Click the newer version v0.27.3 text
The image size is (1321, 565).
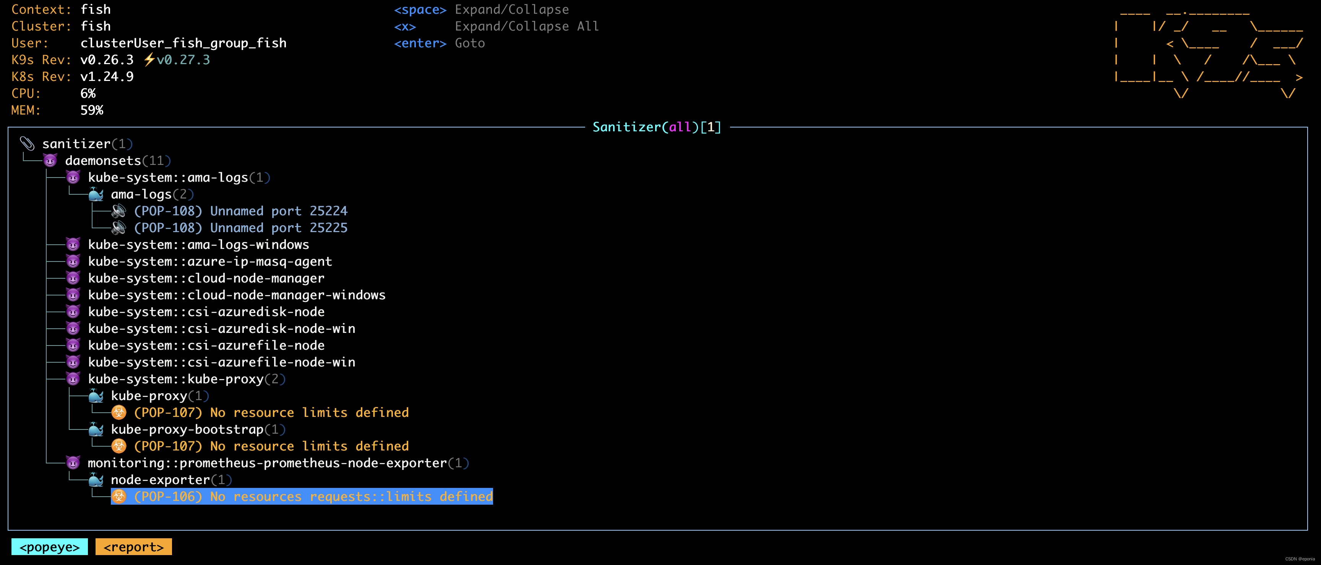tap(183, 60)
